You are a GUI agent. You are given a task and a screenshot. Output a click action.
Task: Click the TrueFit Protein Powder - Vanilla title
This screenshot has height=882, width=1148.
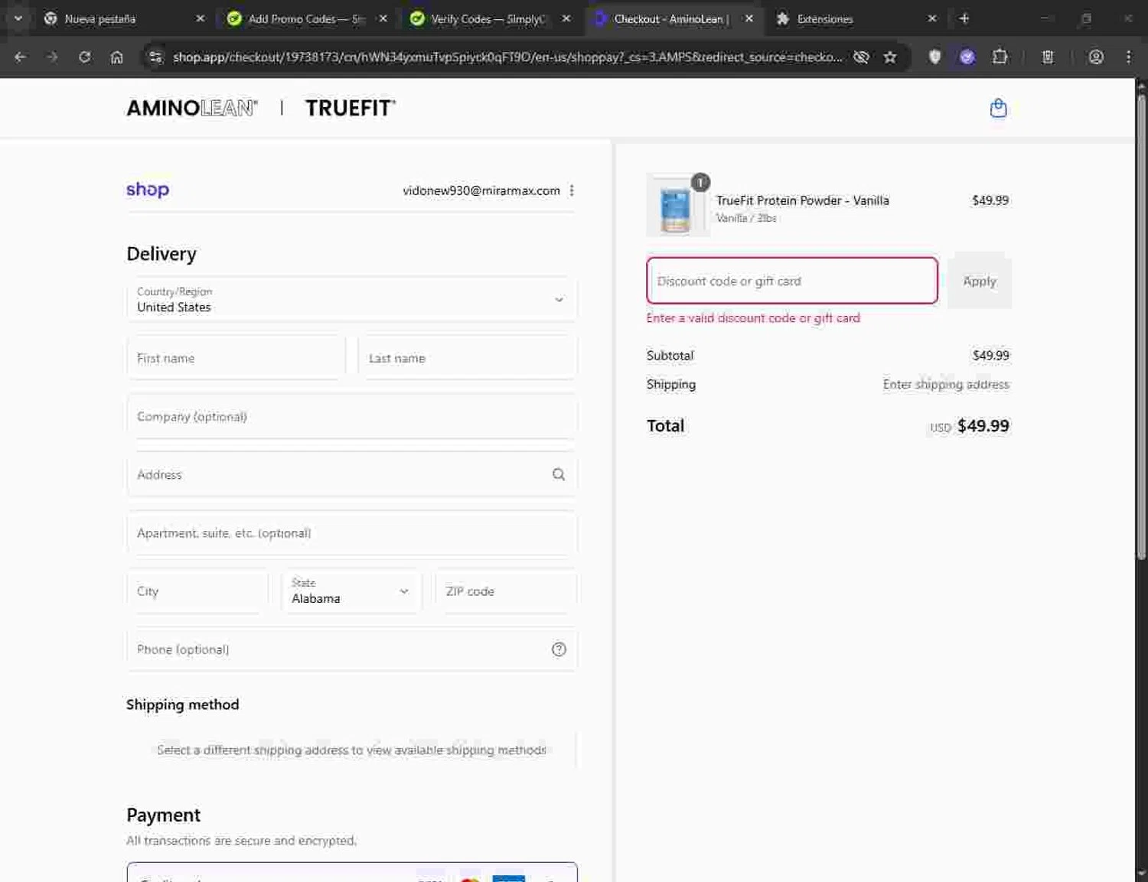pos(802,200)
